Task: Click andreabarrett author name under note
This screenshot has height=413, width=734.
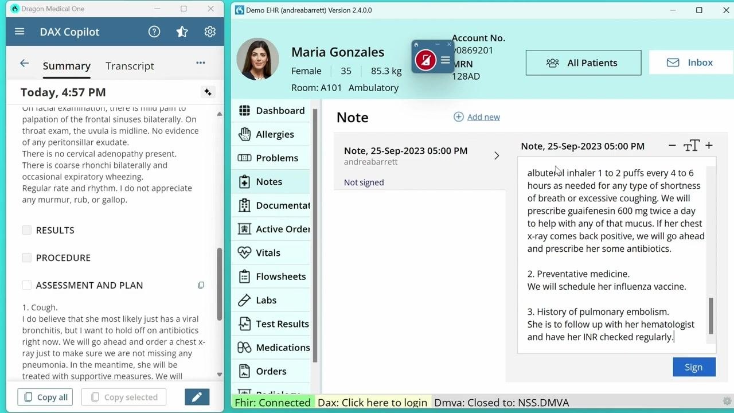Action: click(x=370, y=162)
